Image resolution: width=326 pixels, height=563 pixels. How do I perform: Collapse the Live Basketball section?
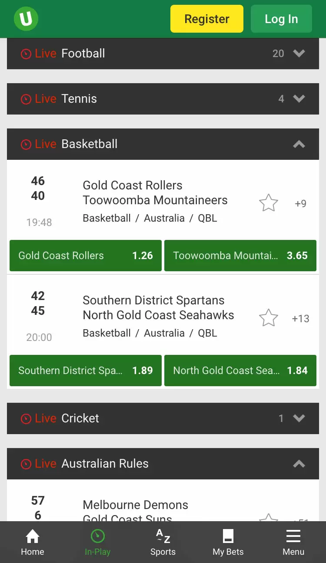[x=163, y=144]
